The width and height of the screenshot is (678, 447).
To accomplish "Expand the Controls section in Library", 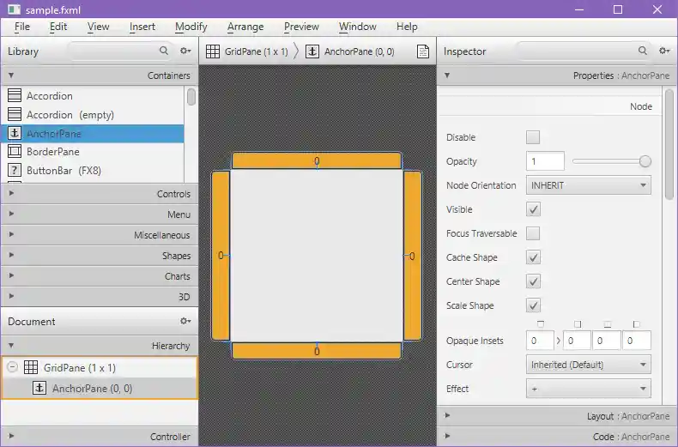I will [99, 194].
